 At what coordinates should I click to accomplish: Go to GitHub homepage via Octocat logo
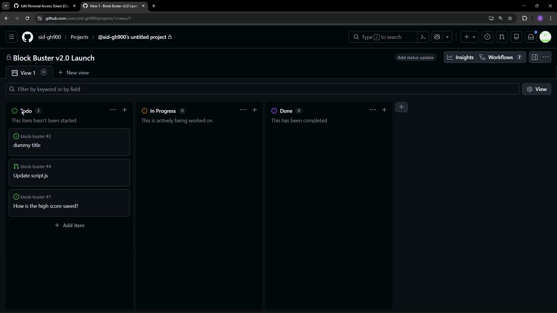coord(28,37)
